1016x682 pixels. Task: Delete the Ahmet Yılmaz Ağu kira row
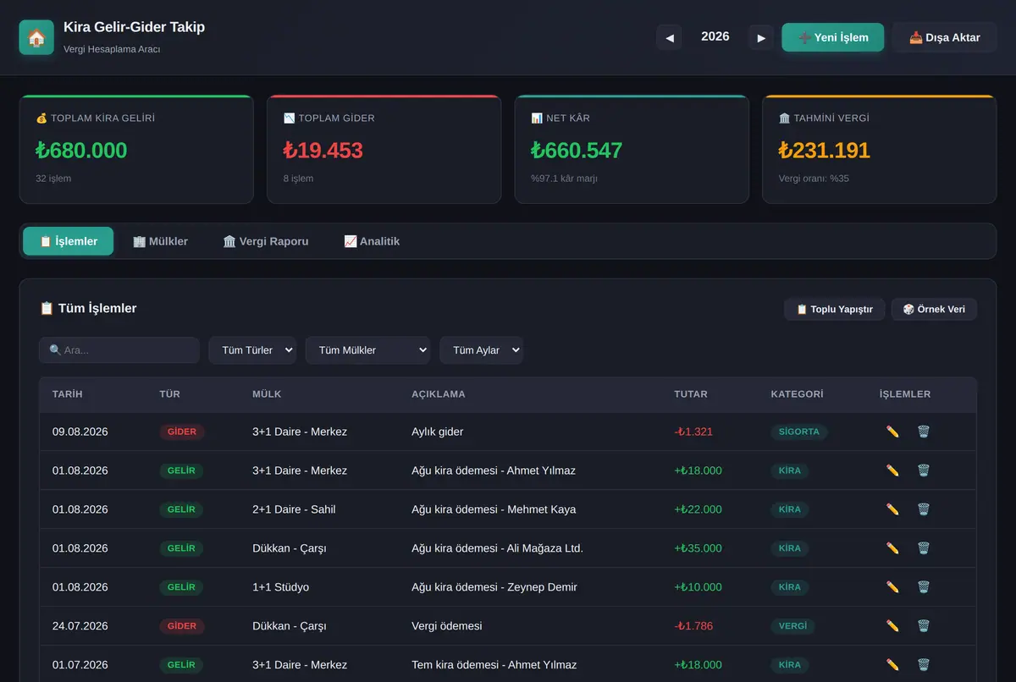tap(923, 470)
